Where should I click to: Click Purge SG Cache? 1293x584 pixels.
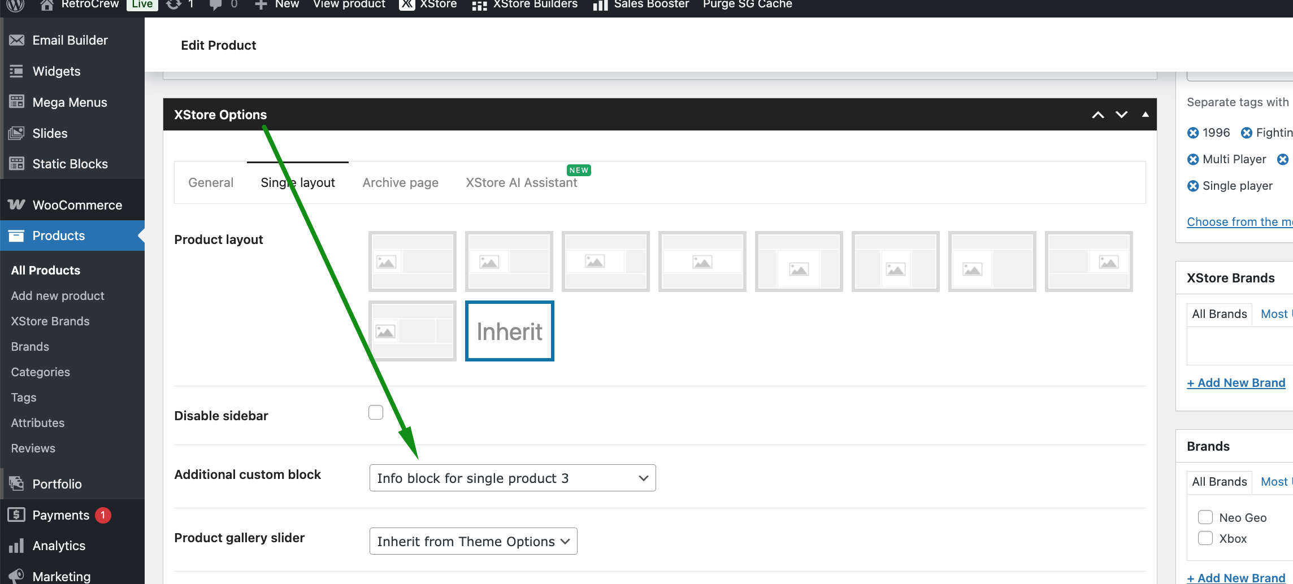click(747, 5)
